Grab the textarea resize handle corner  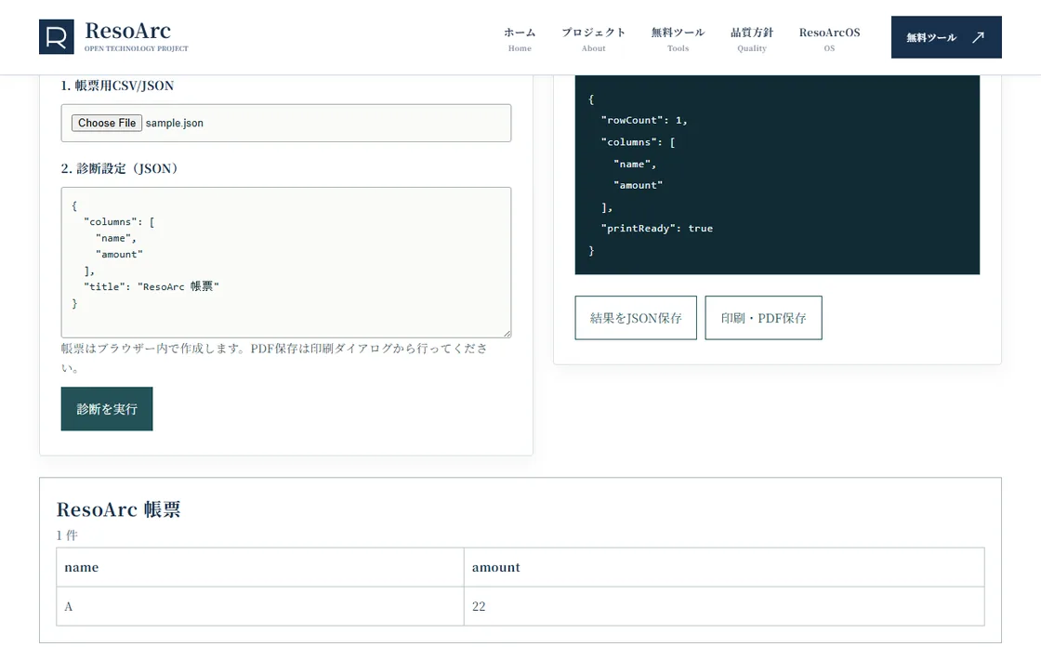[x=507, y=334]
